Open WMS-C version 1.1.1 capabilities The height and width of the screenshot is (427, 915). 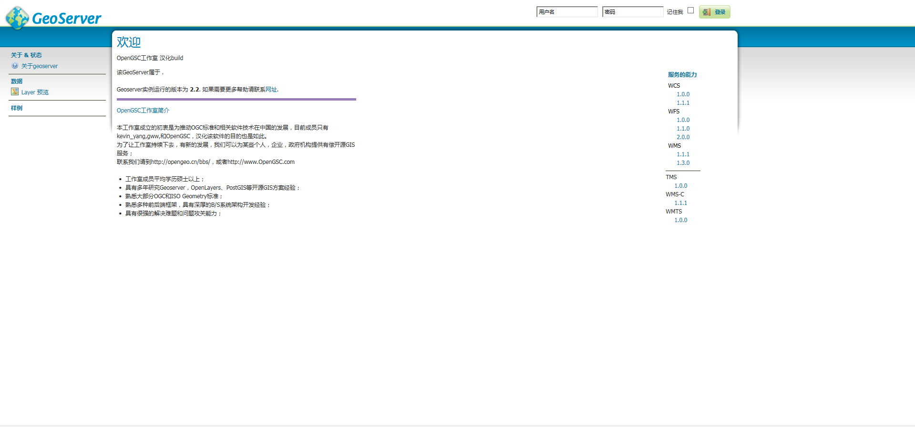pos(680,203)
